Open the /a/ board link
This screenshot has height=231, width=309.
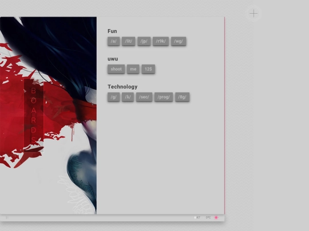tap(113, 41)
